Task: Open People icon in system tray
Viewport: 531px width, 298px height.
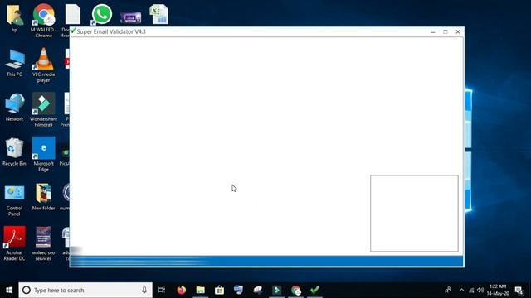Action: click(448, 290)
